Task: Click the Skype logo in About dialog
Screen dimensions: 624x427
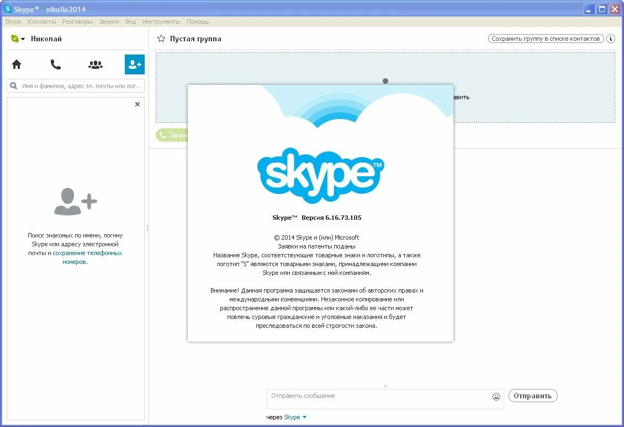Action: click(321, 175)
